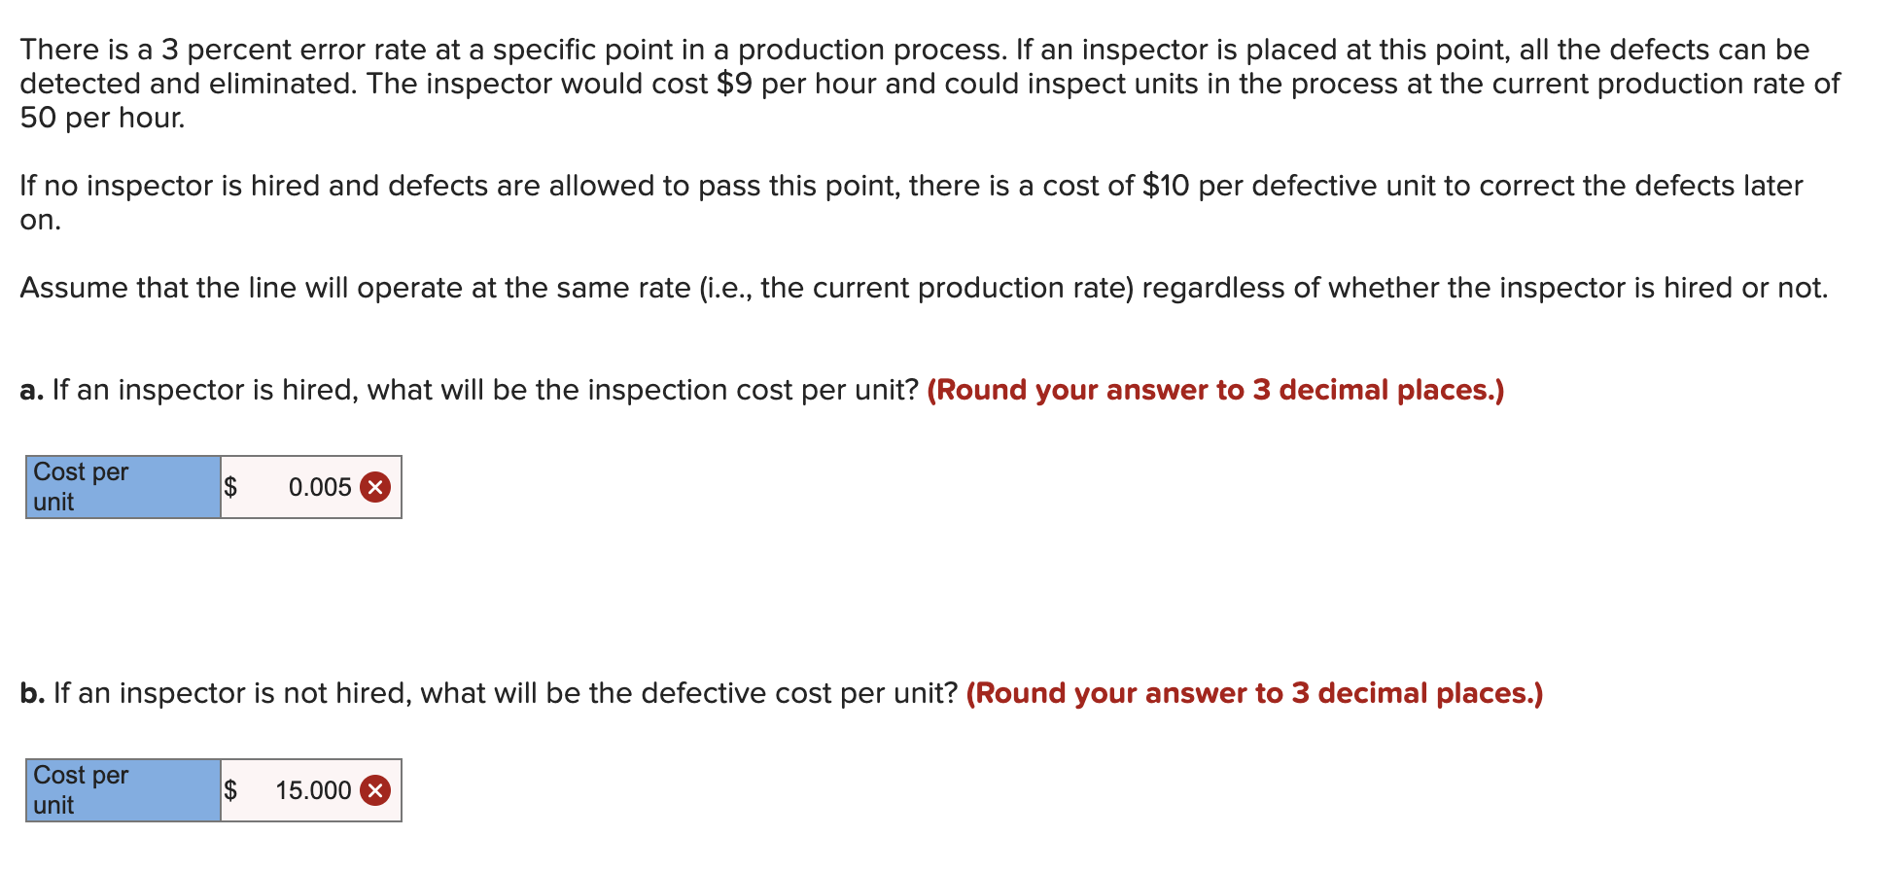
Task: Click the red rounding instruction in part b
Action: pyautogui.click(x=1254, y=692)
